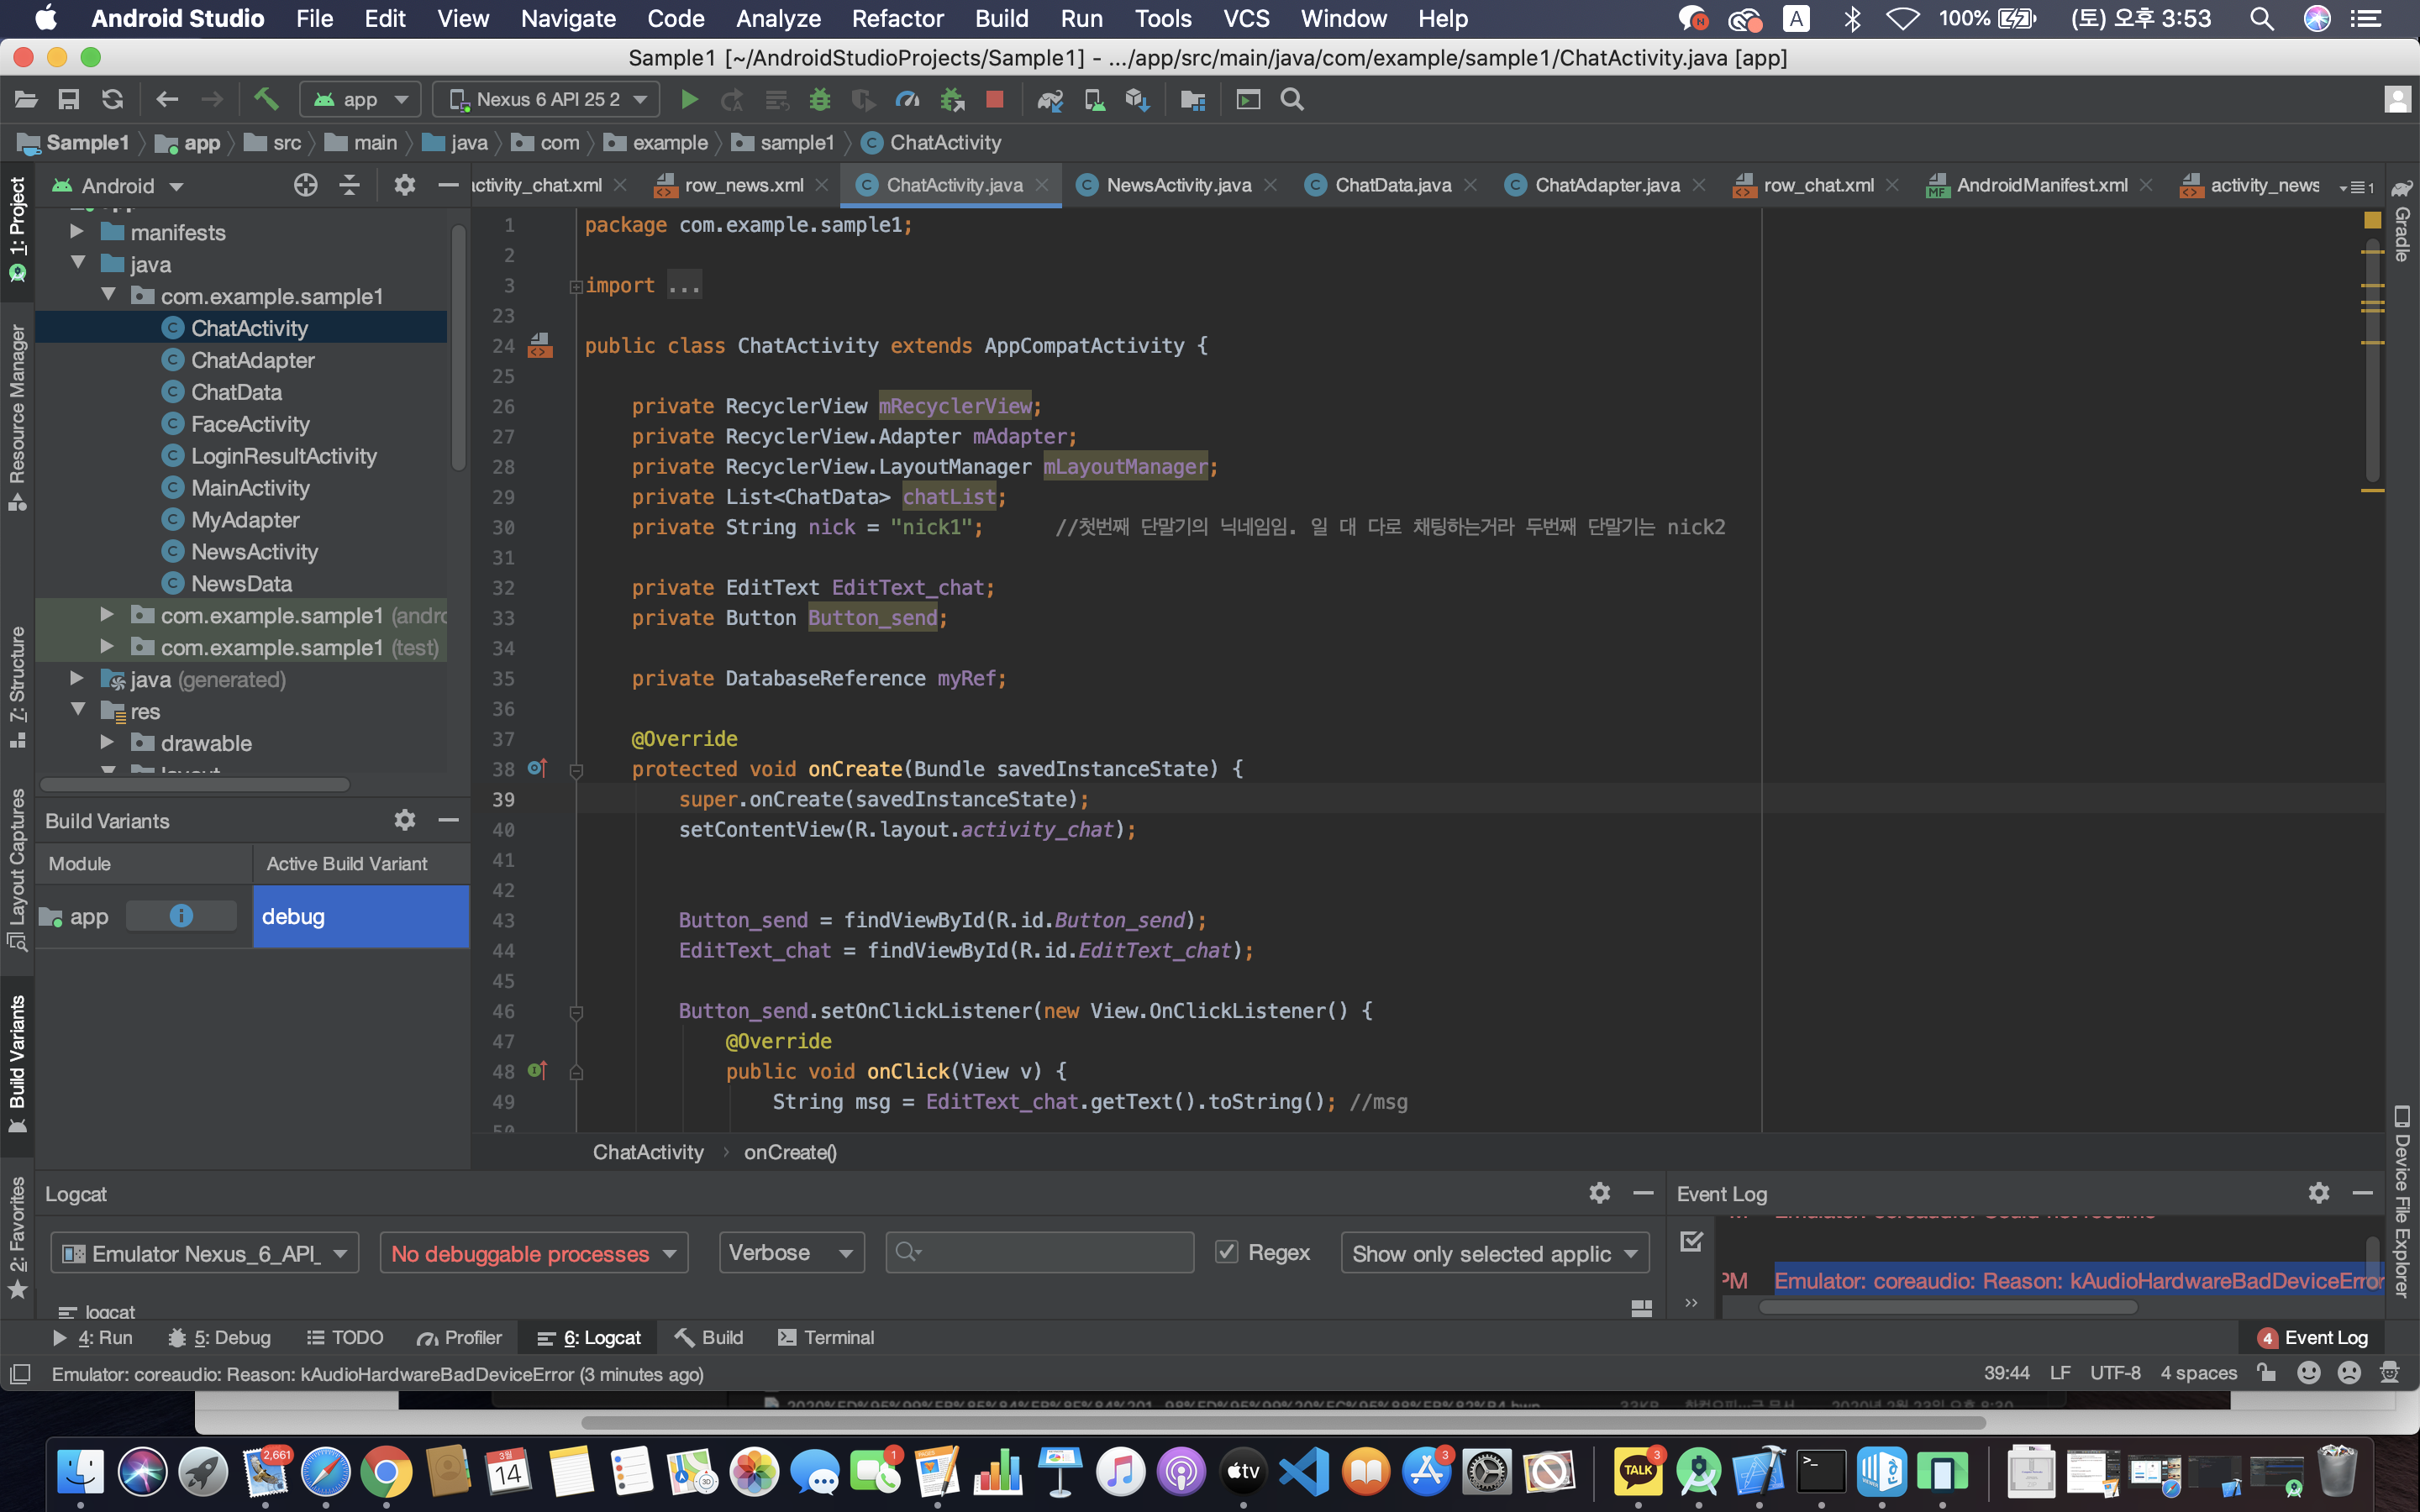Switch to the ChatAdapter.java editor tab

click(x=1606, y=185)
